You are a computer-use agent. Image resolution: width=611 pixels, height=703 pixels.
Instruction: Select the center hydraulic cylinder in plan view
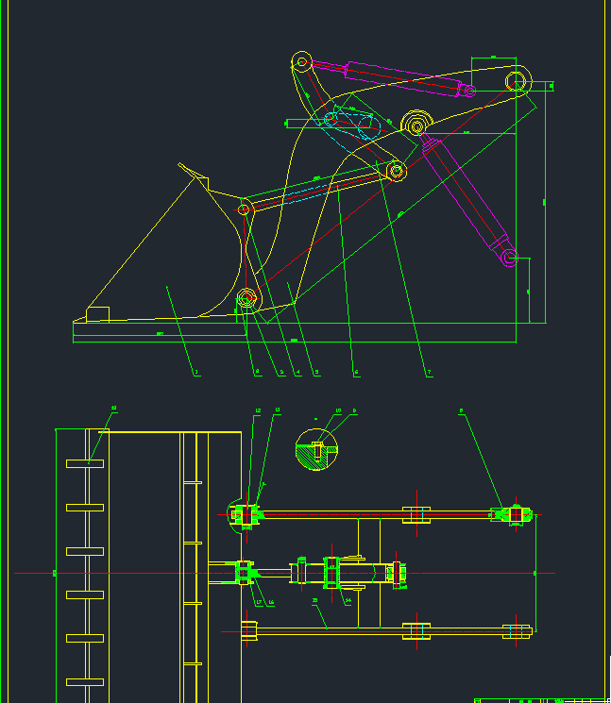(348, 573)
